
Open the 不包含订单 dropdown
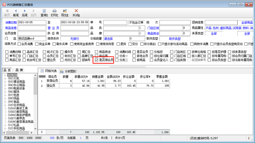[x=136, y=22]
